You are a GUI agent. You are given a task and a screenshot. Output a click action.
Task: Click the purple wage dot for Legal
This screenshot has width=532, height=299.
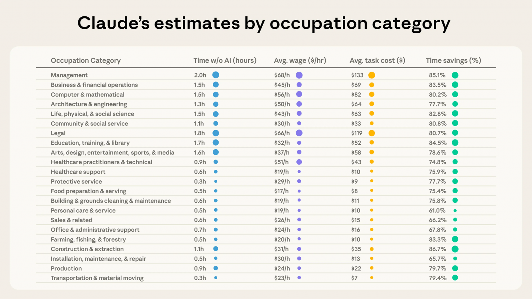pyautogui.click(x=299, y=133)
